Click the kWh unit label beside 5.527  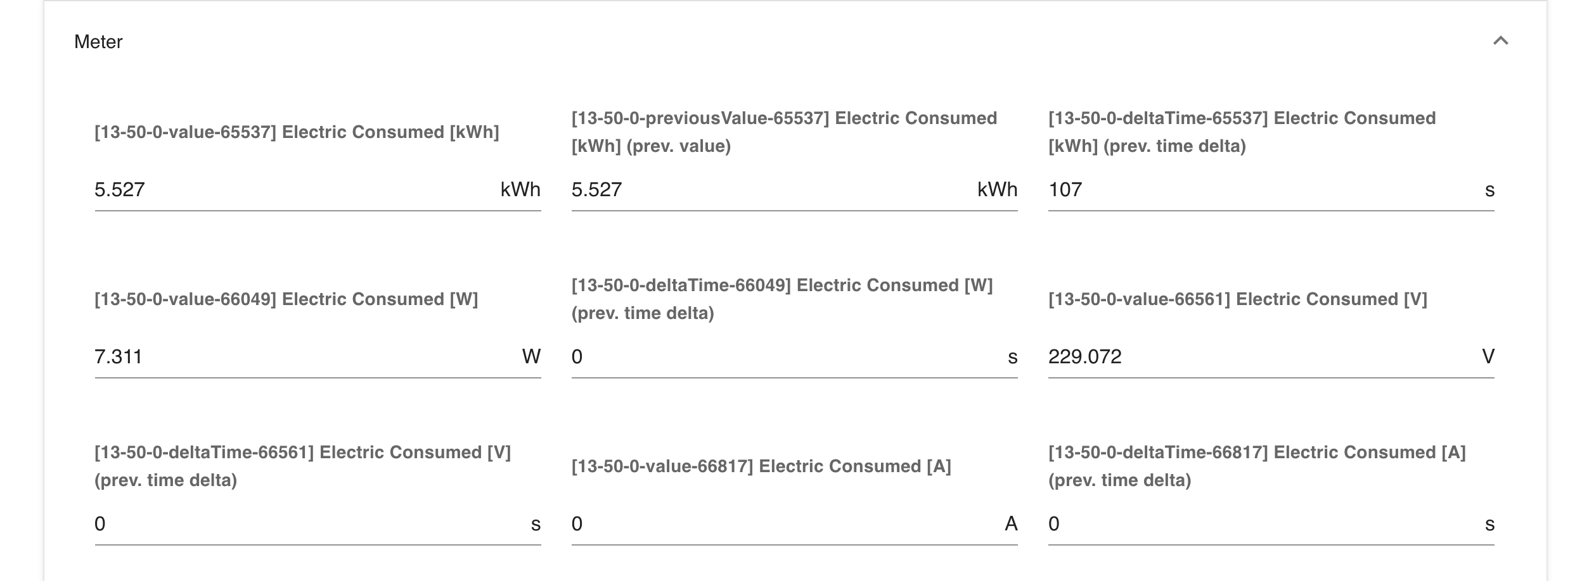(x=520, y=189)
